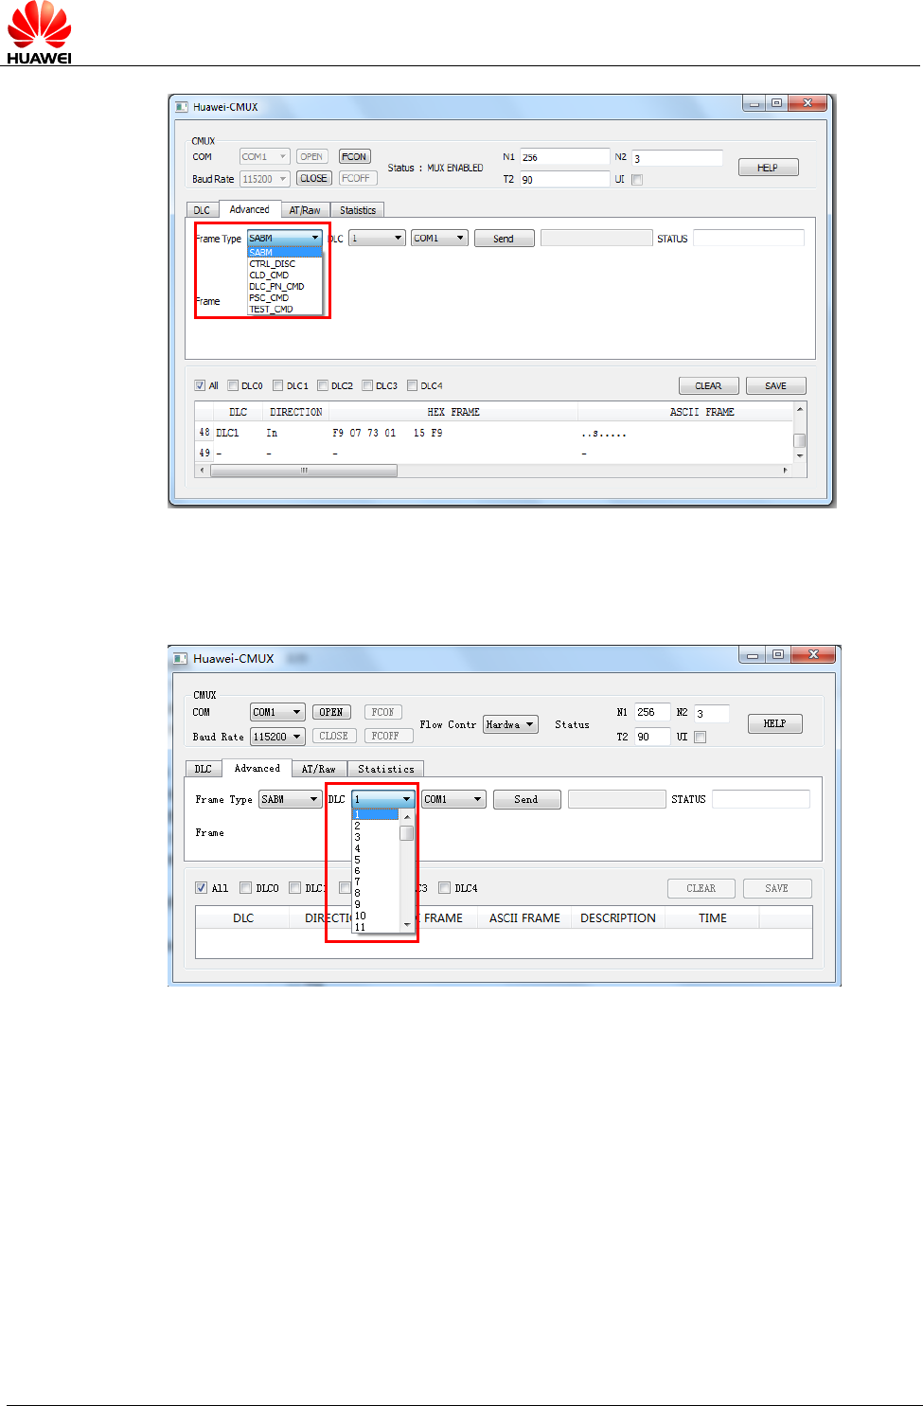Click scroll-up arrow in the open DLC number list
923x1406 pixels.
407,815
